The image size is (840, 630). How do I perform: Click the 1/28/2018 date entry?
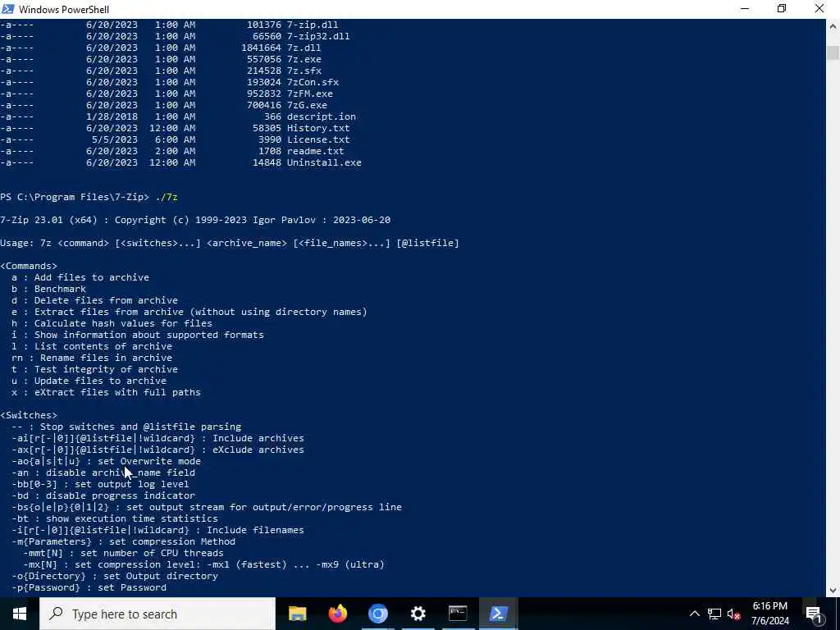[x=112, y=116]
